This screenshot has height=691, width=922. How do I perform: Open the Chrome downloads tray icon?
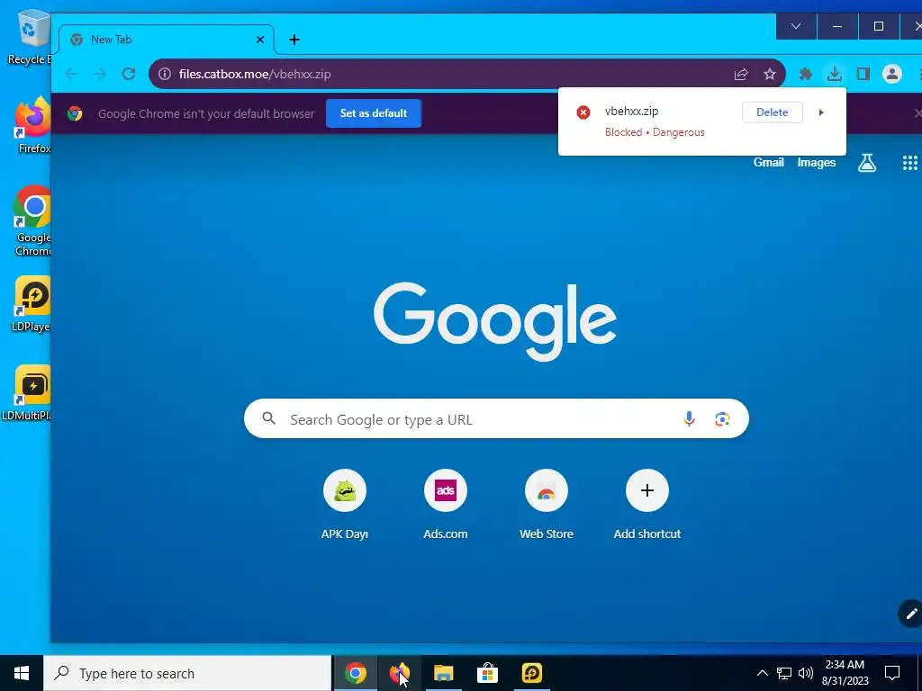pyautogui.click(x=834, y=74)
